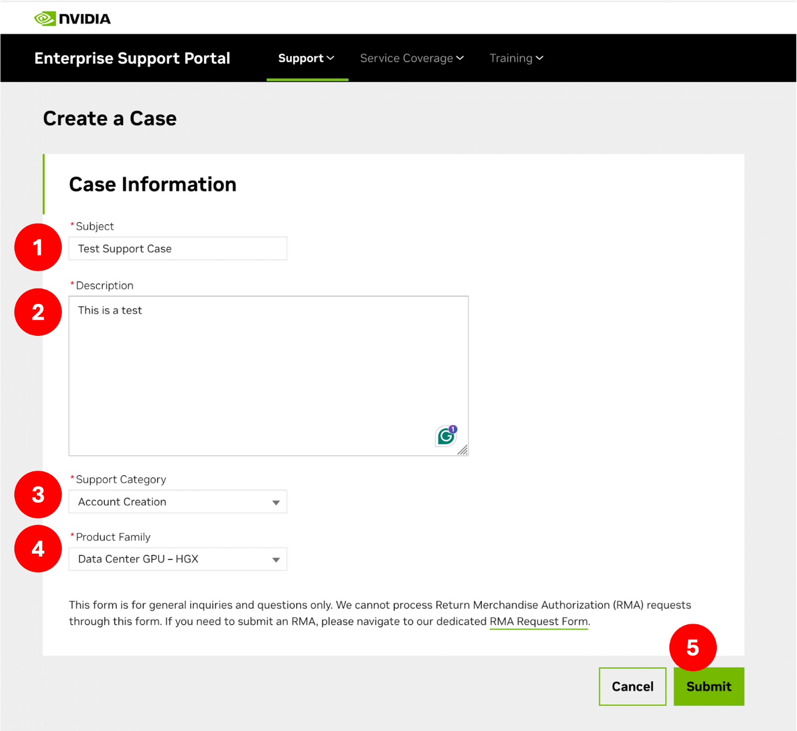Screen dimensions: 797x731
Task: Click the Cancel button
Action: coord(633,686)
